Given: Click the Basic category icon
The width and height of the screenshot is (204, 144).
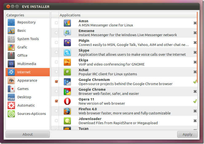Looking at the screenshot, I should tap(11, 31).
